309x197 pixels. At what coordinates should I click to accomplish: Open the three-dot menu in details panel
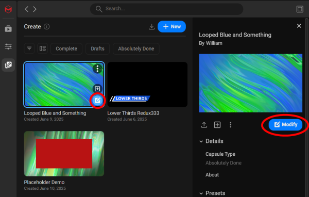pyautogui.click(x=230, y=125)
